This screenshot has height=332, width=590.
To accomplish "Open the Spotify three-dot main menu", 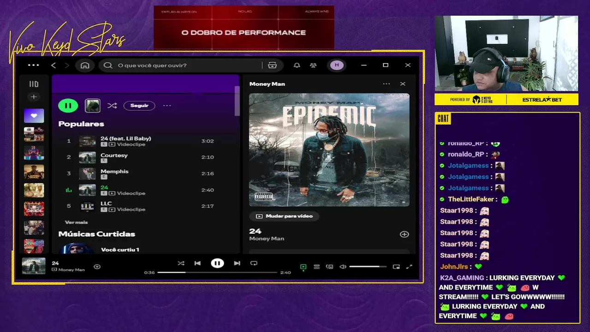I will click(34, 65).
